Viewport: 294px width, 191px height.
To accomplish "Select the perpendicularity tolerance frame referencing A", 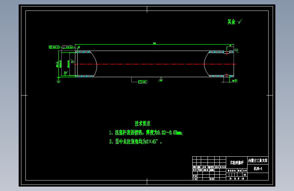I will [x=67, y=47].
